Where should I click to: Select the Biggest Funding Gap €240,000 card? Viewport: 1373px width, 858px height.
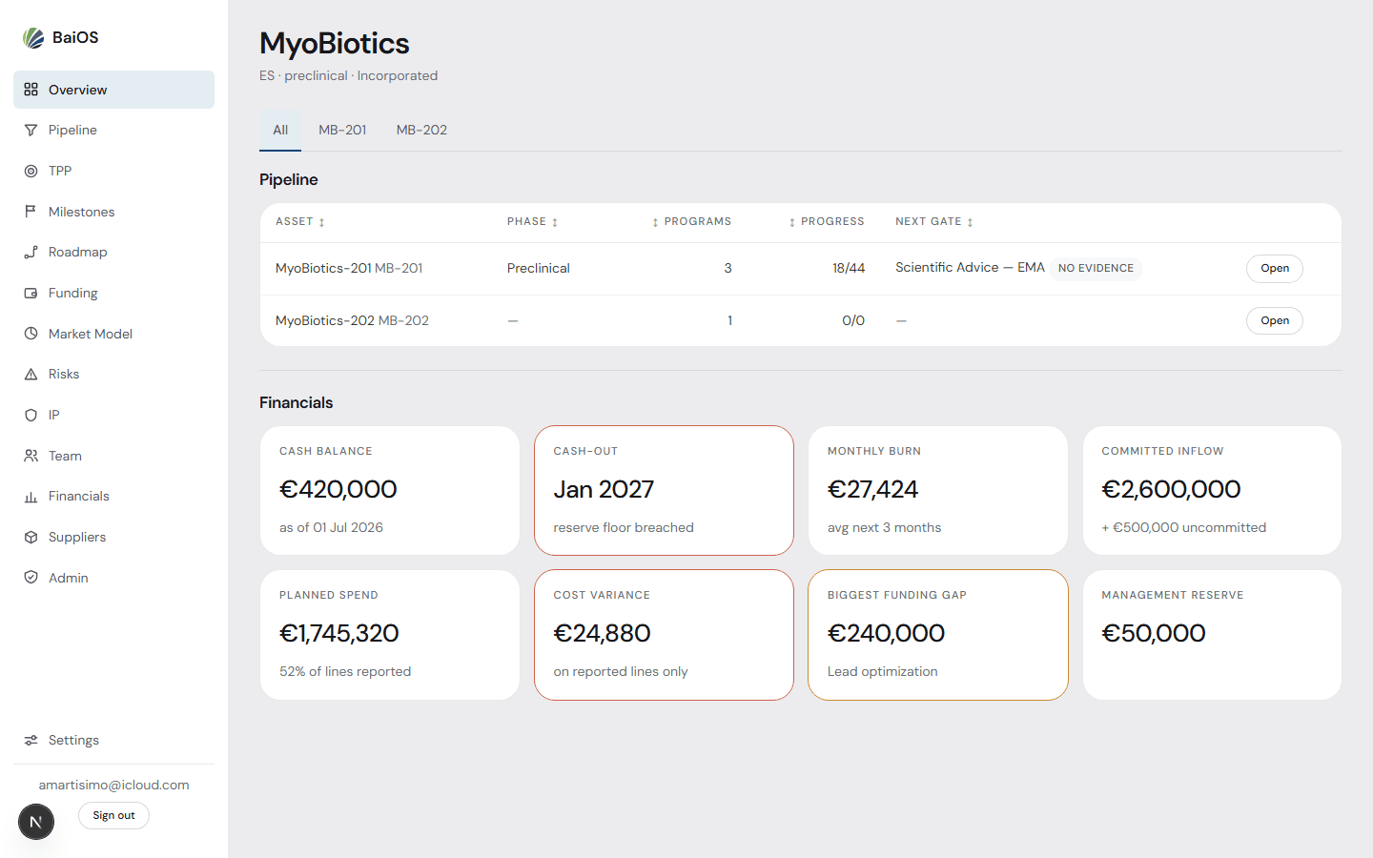click(x=938, y=635)
